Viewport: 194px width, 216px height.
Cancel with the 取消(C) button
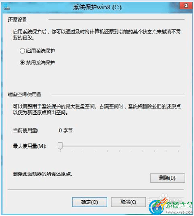coord(128,202)
